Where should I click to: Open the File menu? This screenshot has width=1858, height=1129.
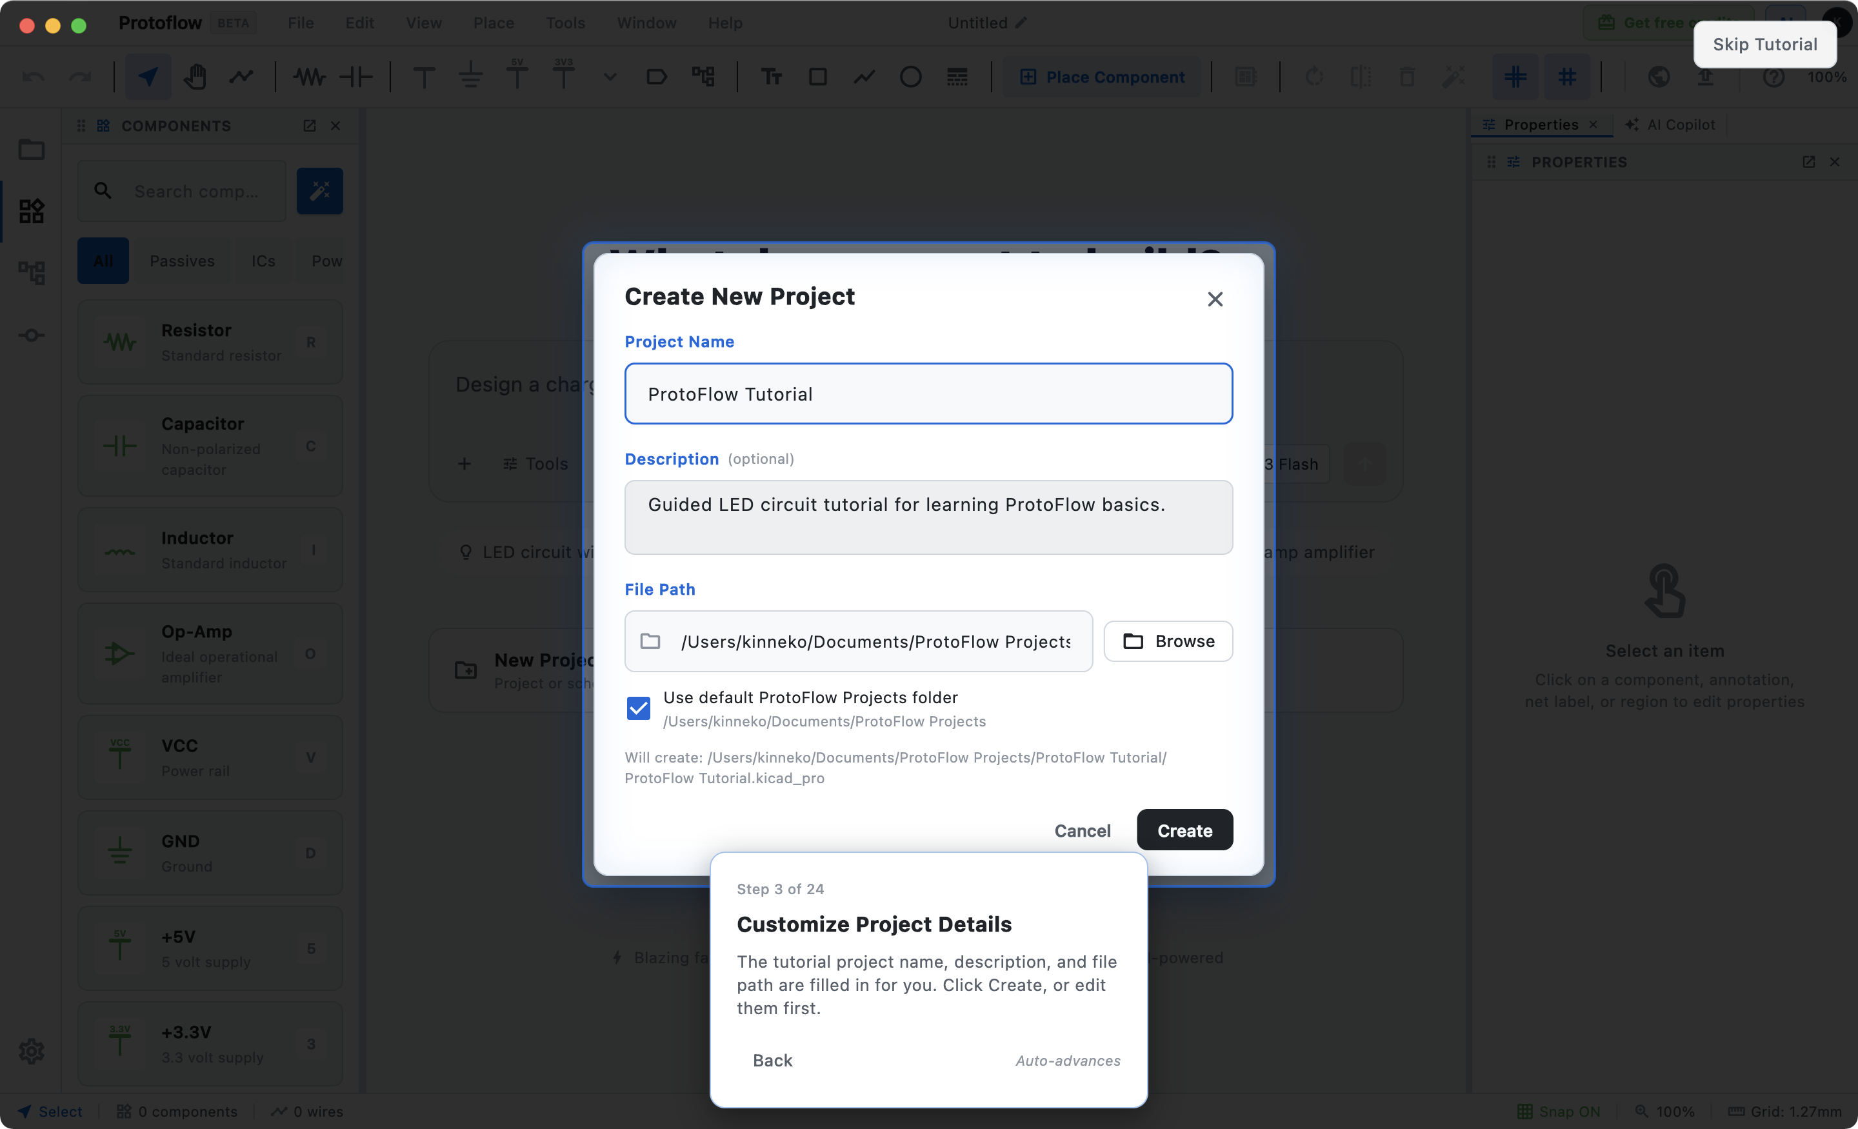click(x=300, y=23)
